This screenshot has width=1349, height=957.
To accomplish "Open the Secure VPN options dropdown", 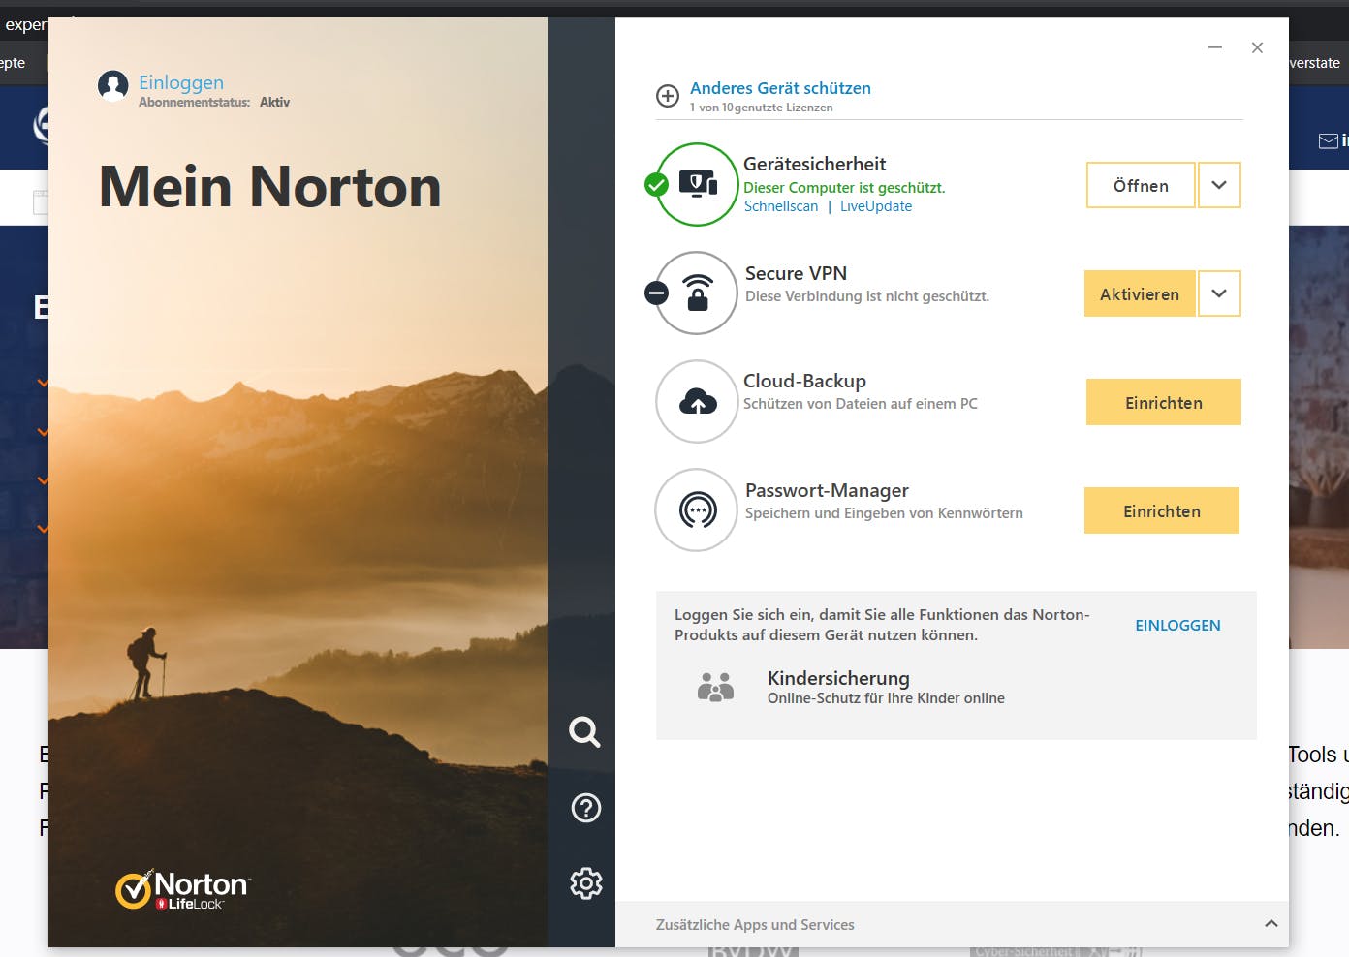I will click(x=1219, y=293).
